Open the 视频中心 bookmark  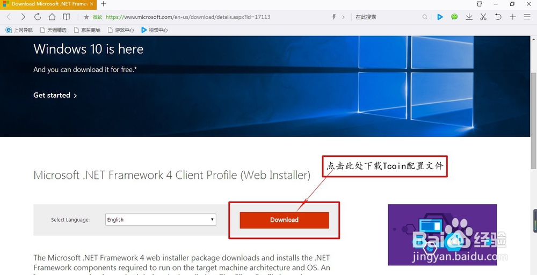point(155,30)
